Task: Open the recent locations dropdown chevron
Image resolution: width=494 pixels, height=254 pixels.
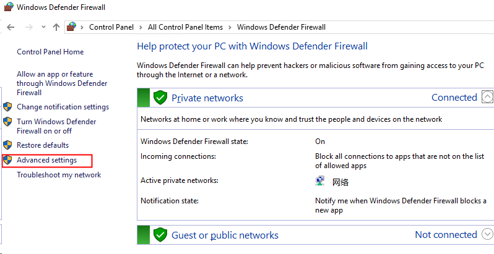Action: [43, 27]
